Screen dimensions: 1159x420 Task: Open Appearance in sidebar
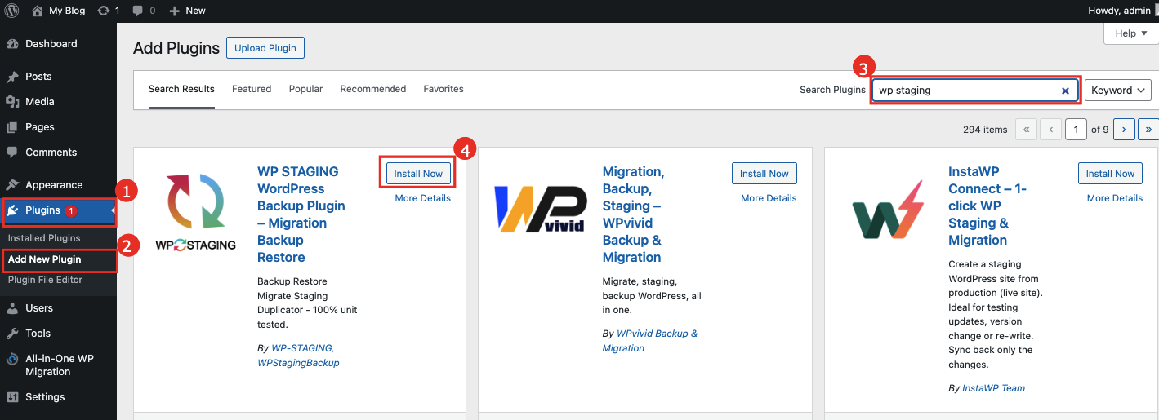pyautogui.click(x=54, y=185)
